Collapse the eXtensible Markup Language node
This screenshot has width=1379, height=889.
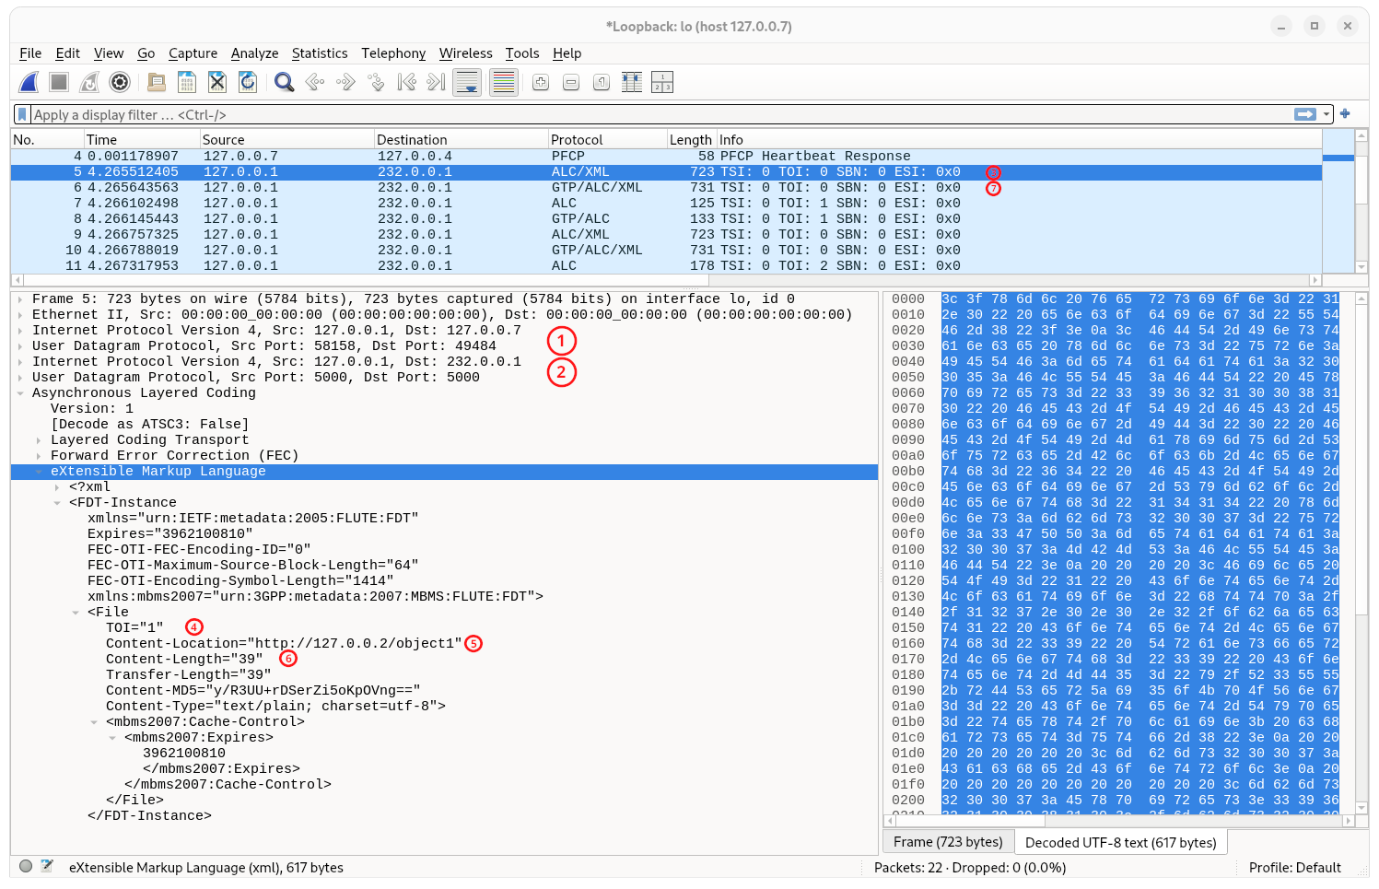(38, 471)
